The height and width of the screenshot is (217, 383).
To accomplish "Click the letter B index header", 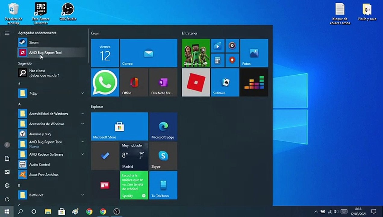I will pyautogui.click(x=19, y=185).
